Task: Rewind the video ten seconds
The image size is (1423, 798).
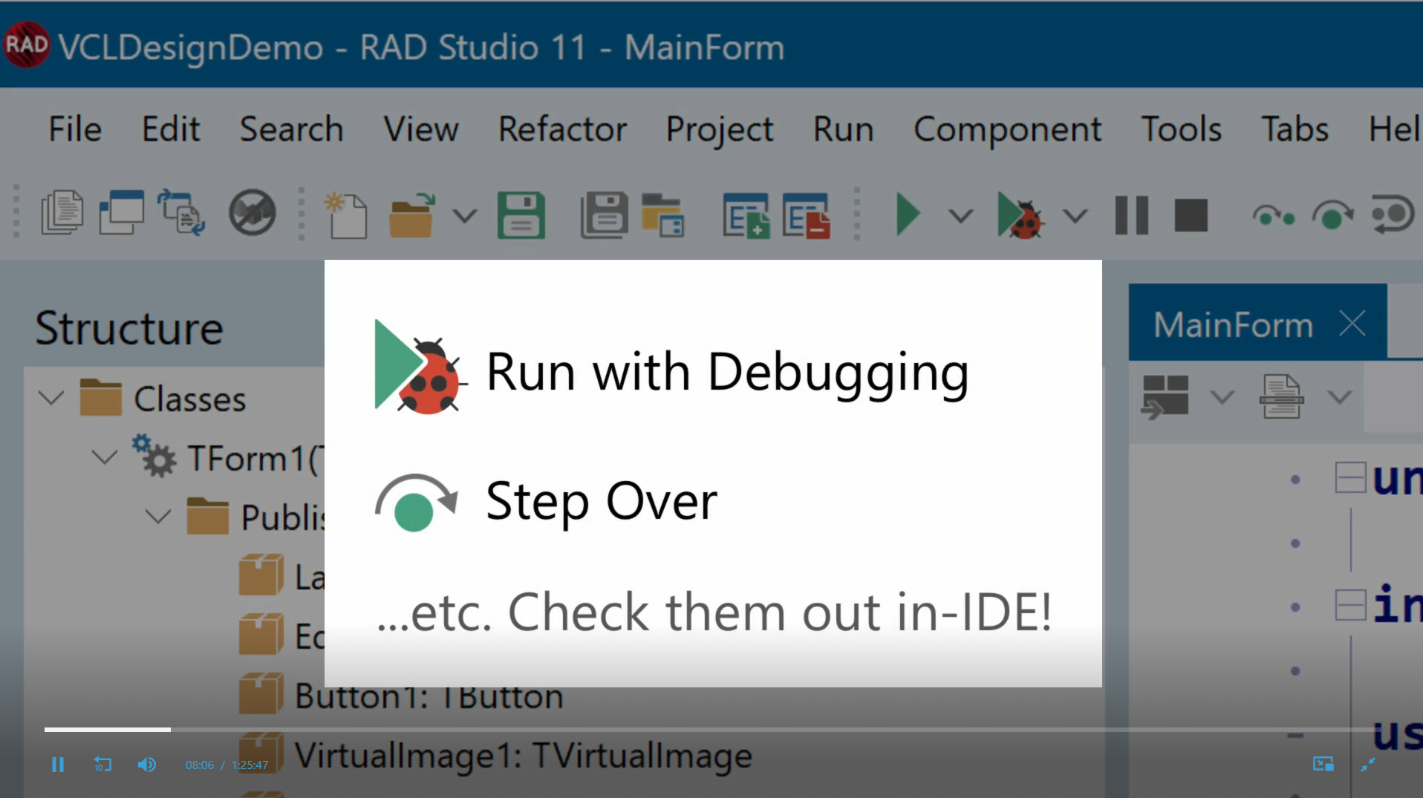Action: tap(102, 765)
